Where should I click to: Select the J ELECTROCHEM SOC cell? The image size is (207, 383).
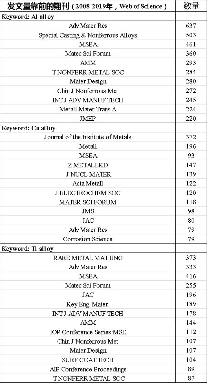(x=88, y=193)
